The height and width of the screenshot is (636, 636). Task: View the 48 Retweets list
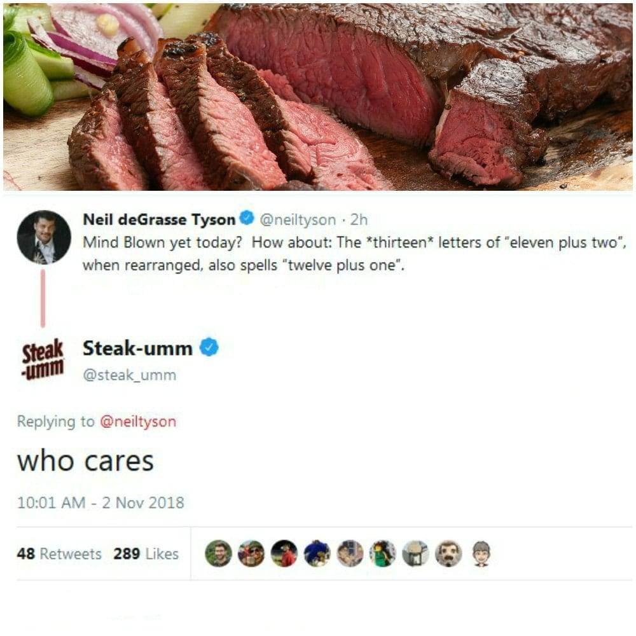pyautogui.click(x=59, y=554)
